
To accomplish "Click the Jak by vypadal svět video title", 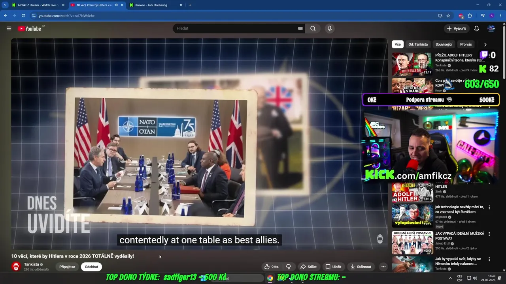I will 458,261.
